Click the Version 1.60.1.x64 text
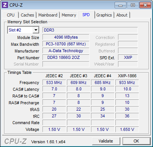 point(48,142)
